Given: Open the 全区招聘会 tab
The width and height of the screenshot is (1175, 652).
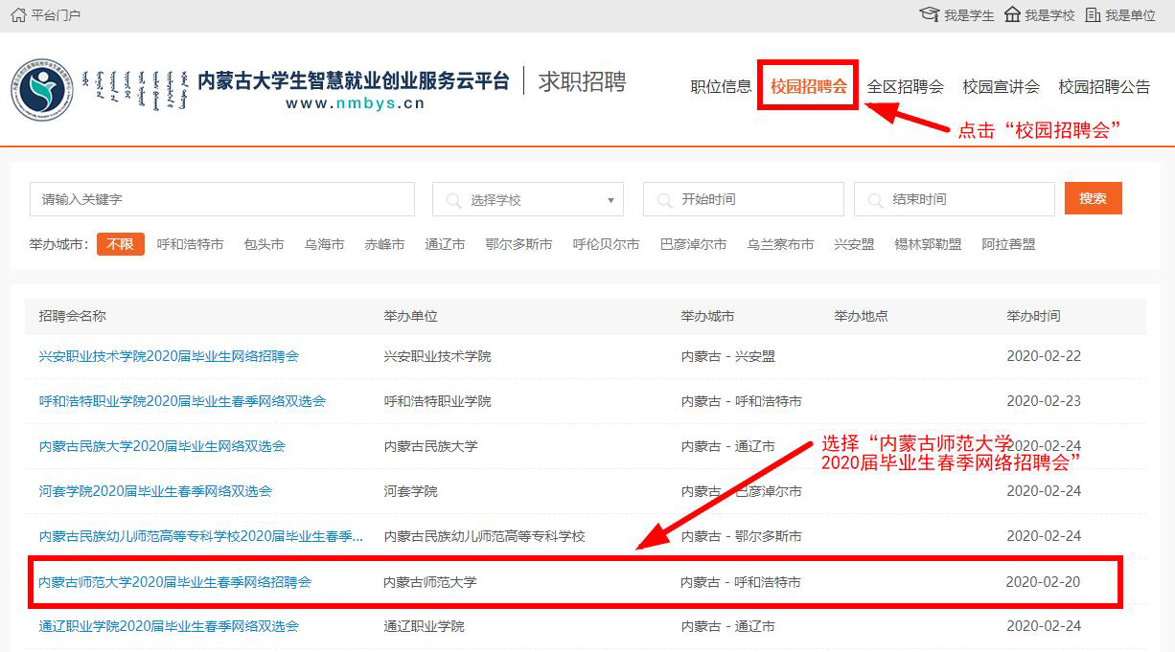Looking at the screenshot, I should [x=905, y=86].
